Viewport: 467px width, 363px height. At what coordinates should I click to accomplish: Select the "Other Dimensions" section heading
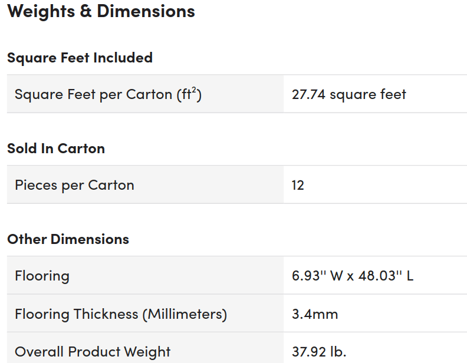point(68,239)
